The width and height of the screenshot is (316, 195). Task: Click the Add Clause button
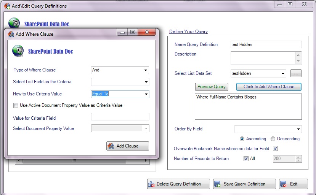[x=128, y=146]
